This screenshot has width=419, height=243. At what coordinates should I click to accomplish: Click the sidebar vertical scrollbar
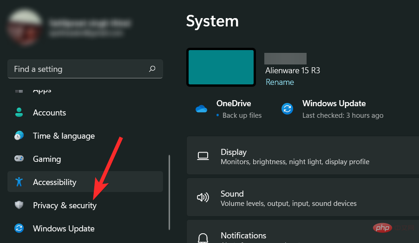point(169,192)
